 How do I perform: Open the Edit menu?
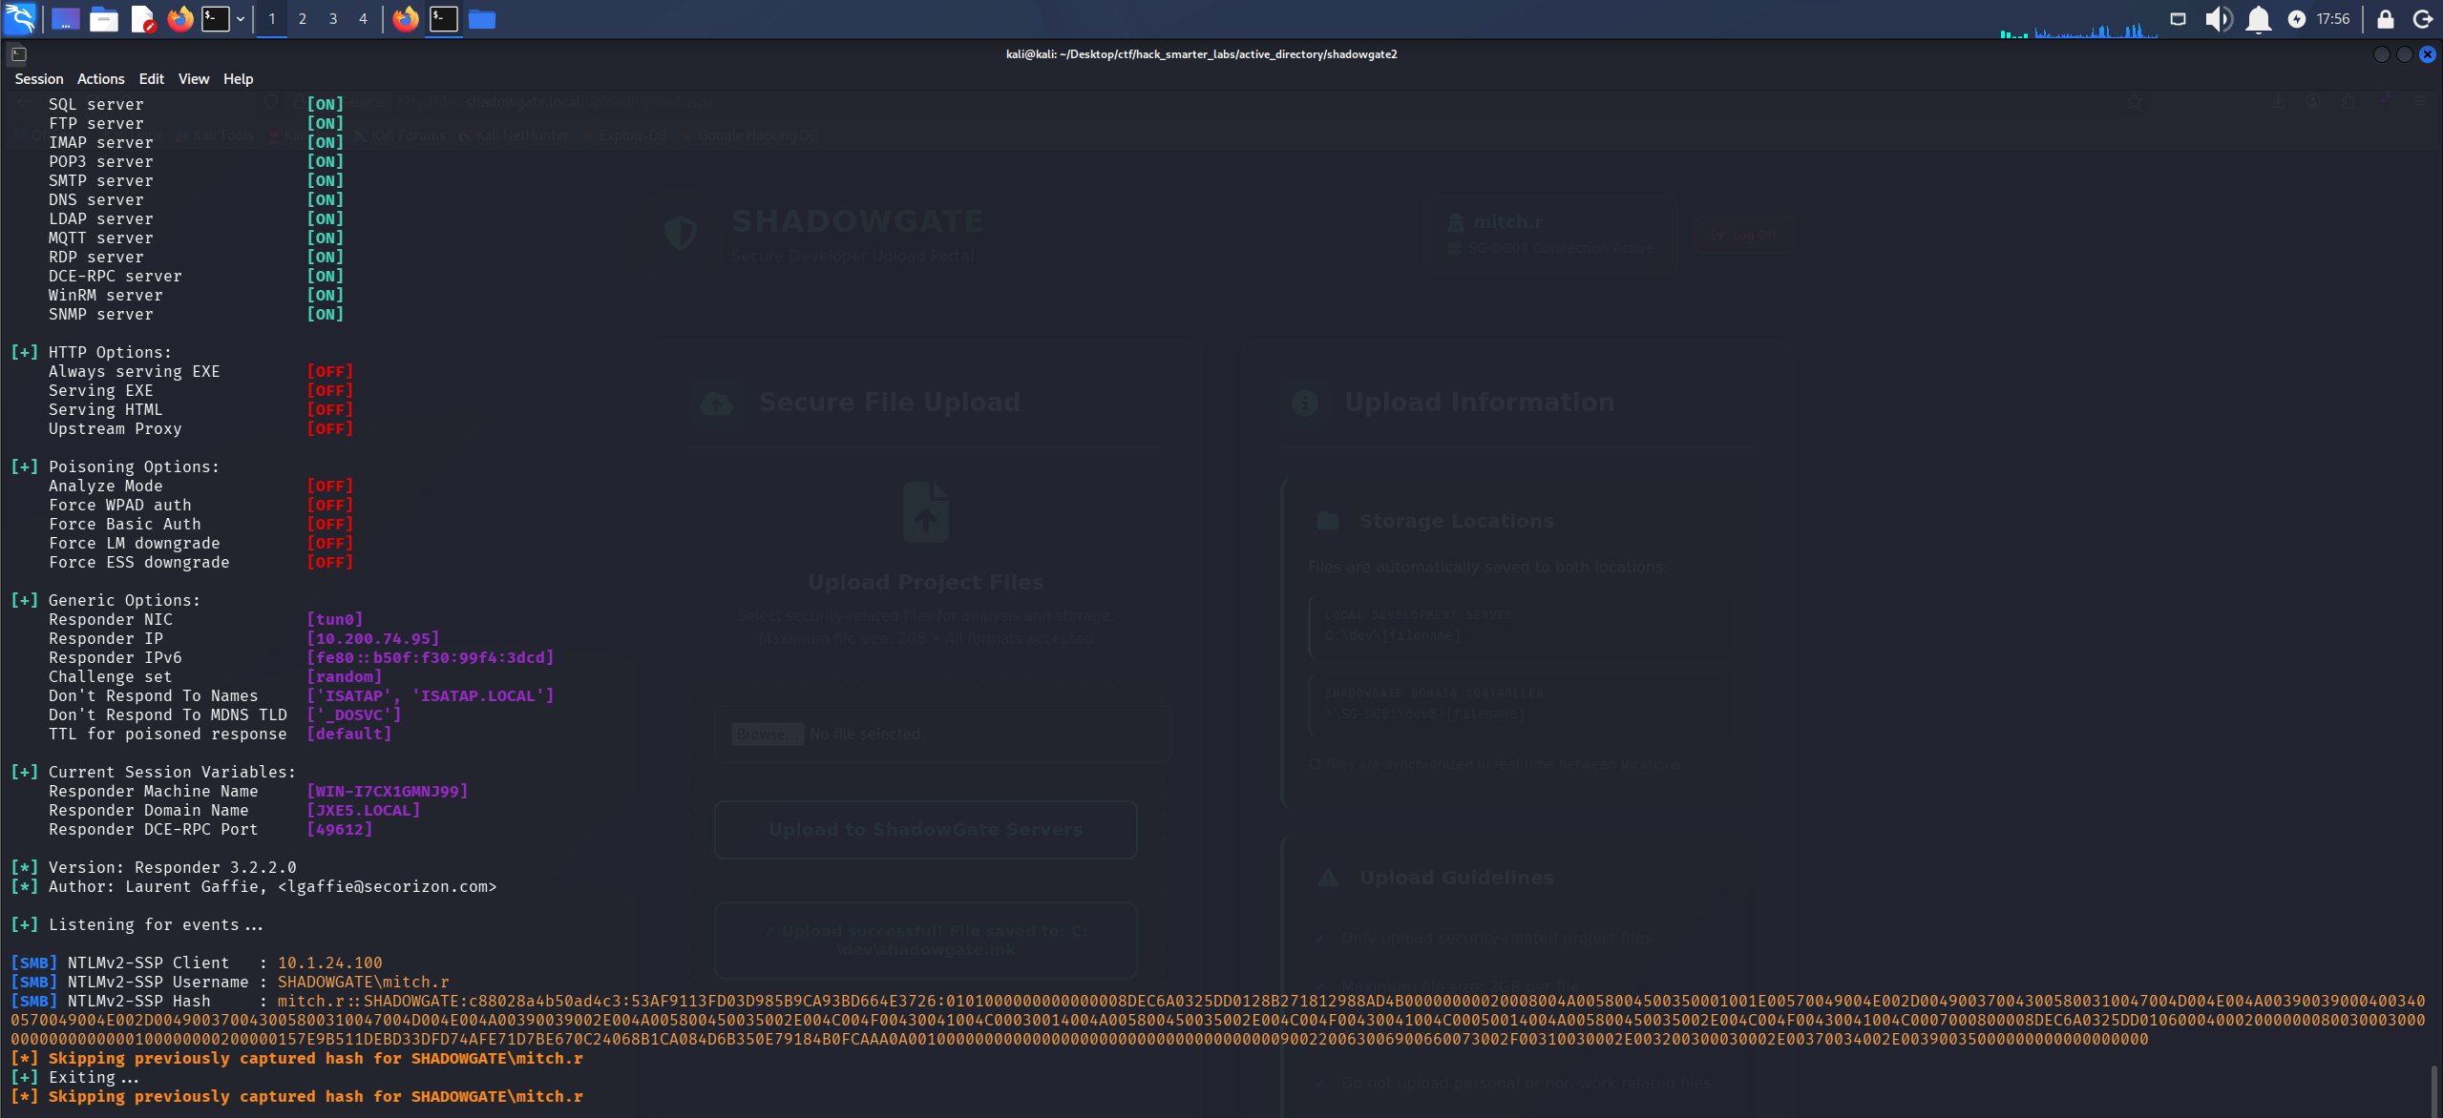point(152,79)
